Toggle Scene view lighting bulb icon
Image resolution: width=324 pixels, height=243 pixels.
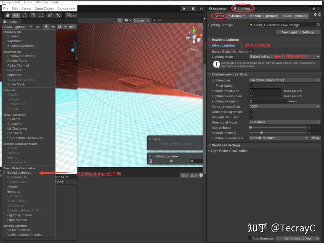pyautogui.click(x=46, y=27)
